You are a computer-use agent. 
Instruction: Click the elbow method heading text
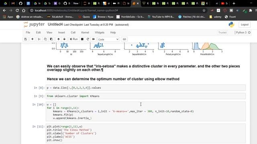(x=113, y=79)
